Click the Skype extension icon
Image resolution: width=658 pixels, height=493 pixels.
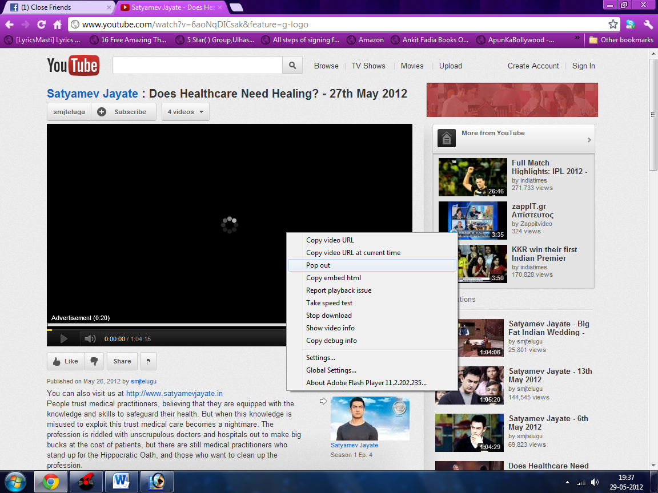[x=631, y=25]
